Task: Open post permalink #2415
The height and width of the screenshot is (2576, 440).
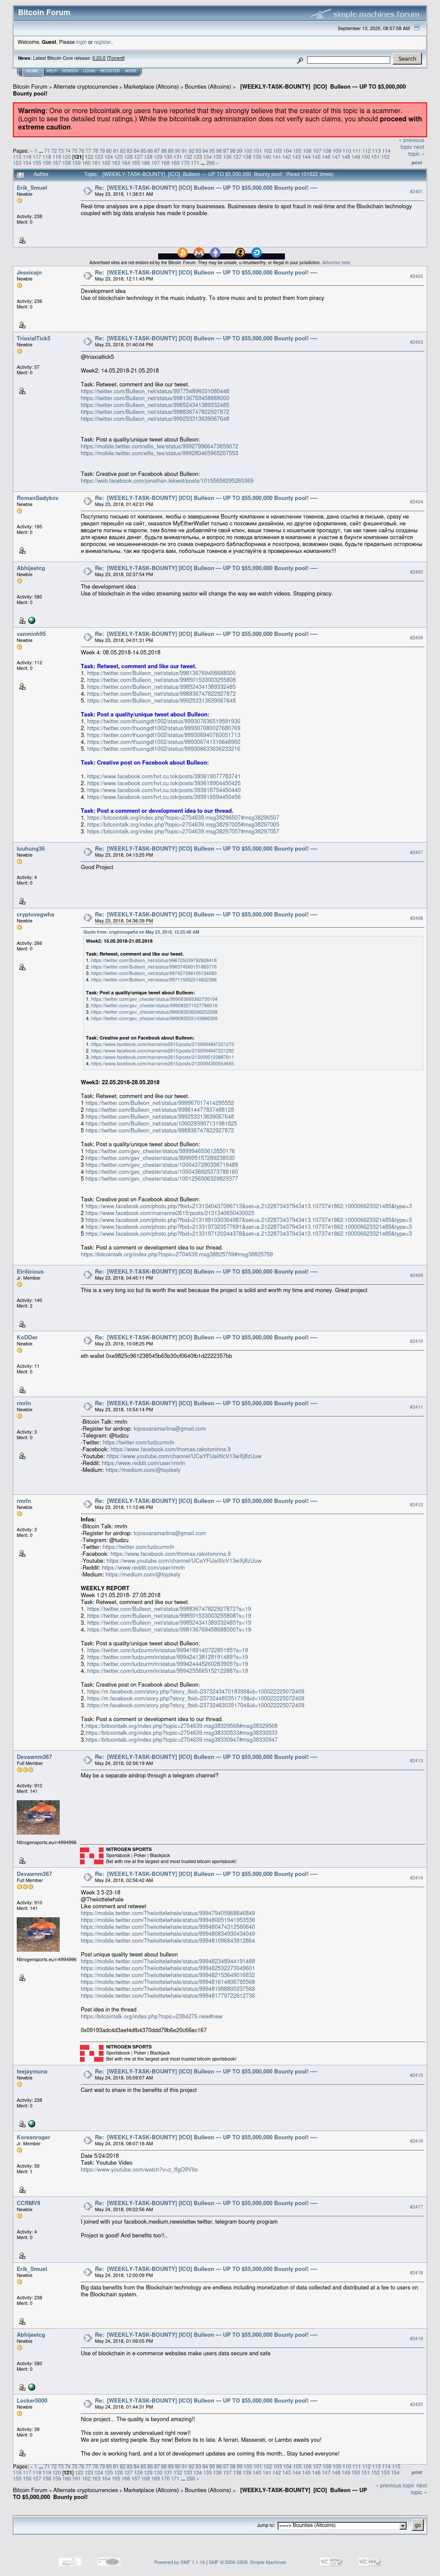Action: coord(416,2076)
